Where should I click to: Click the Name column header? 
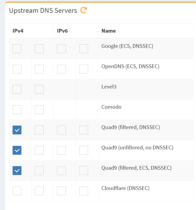[109, 31]
